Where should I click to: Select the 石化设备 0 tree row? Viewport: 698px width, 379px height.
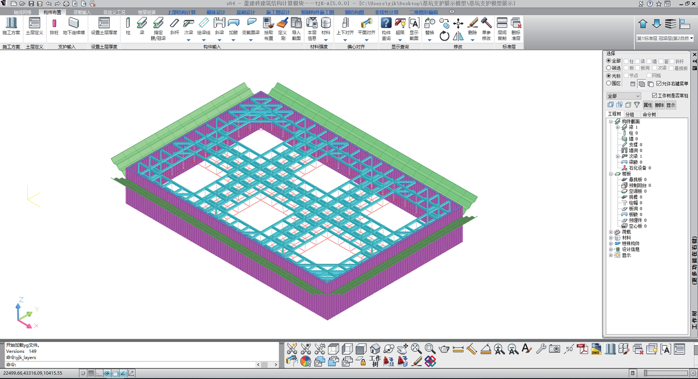click(x=636, y=168)
